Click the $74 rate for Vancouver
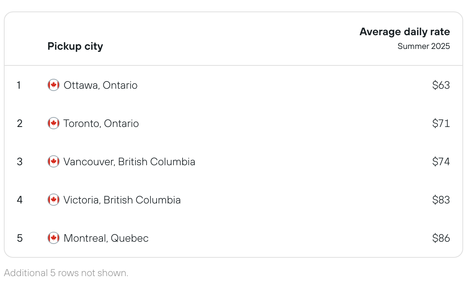This screenshot has width=467, height=283. 441,161
